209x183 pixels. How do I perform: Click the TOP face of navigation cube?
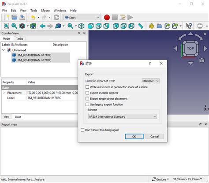click(190, 49)
